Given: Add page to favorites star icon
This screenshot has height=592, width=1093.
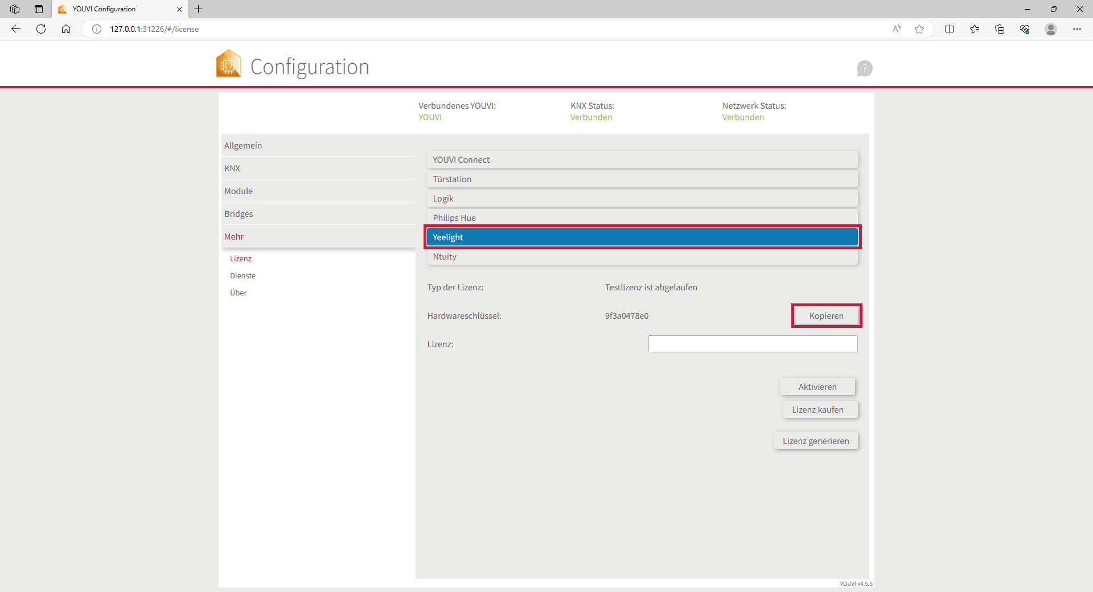Looking at the screenshot, I should [919, 29].
